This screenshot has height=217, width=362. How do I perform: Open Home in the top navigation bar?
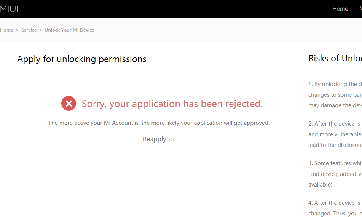(340, 9)
